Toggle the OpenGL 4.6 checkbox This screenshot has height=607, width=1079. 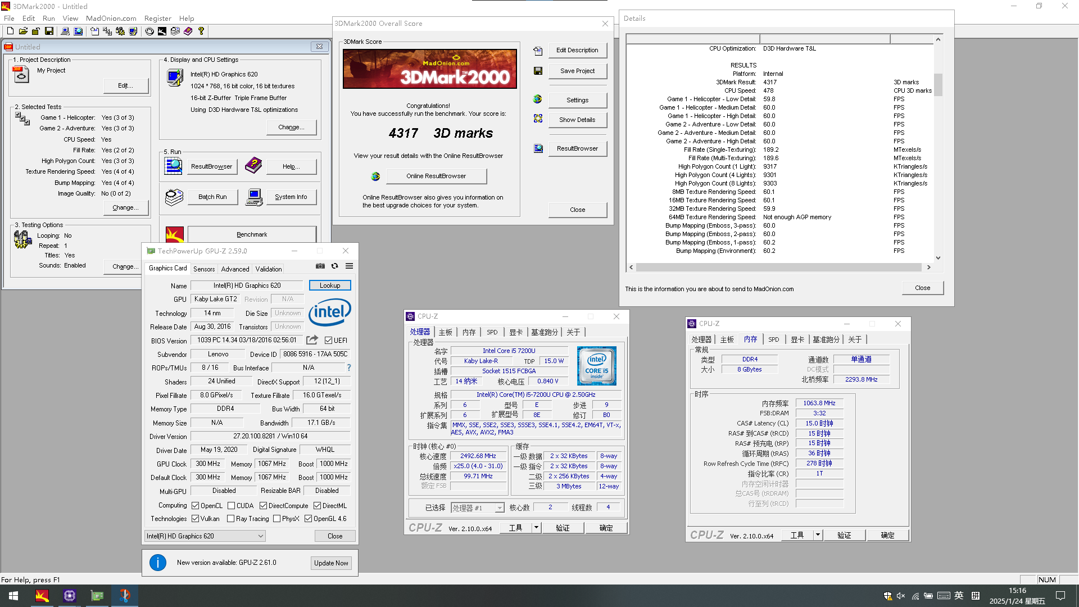(309, 519)
